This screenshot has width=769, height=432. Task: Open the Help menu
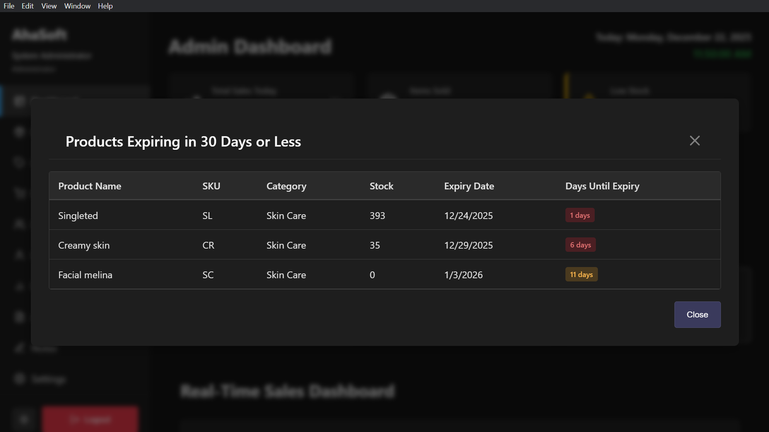[105, 6]
